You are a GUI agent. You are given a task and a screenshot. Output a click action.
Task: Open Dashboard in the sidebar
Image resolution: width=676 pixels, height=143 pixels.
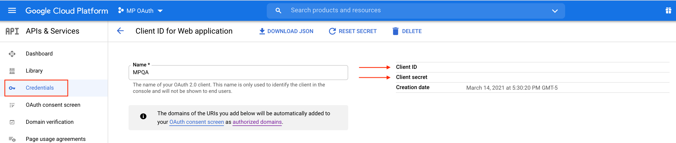tap(54, 54)
